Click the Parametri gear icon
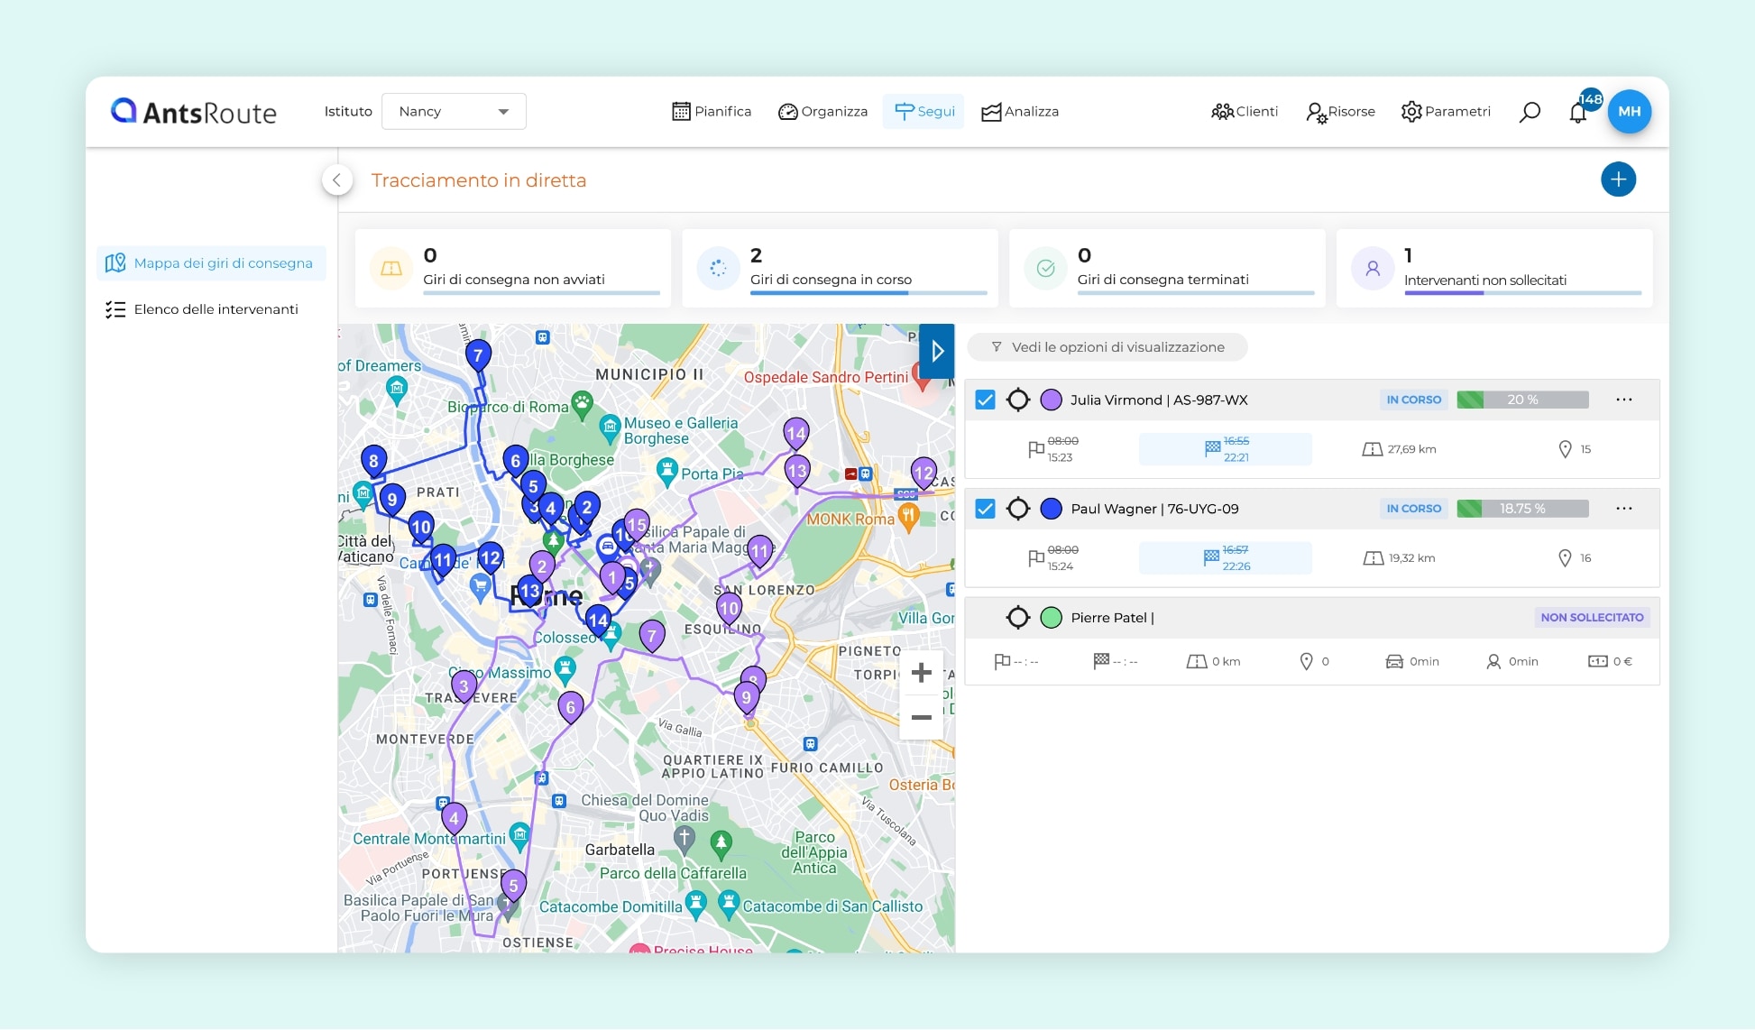Screen dimensions: 1755x1030 1412,111
